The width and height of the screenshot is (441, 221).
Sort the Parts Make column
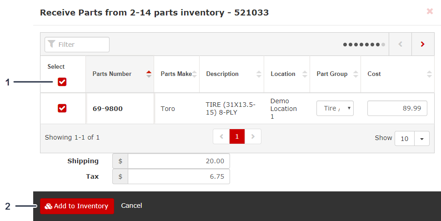pos(195,74)
